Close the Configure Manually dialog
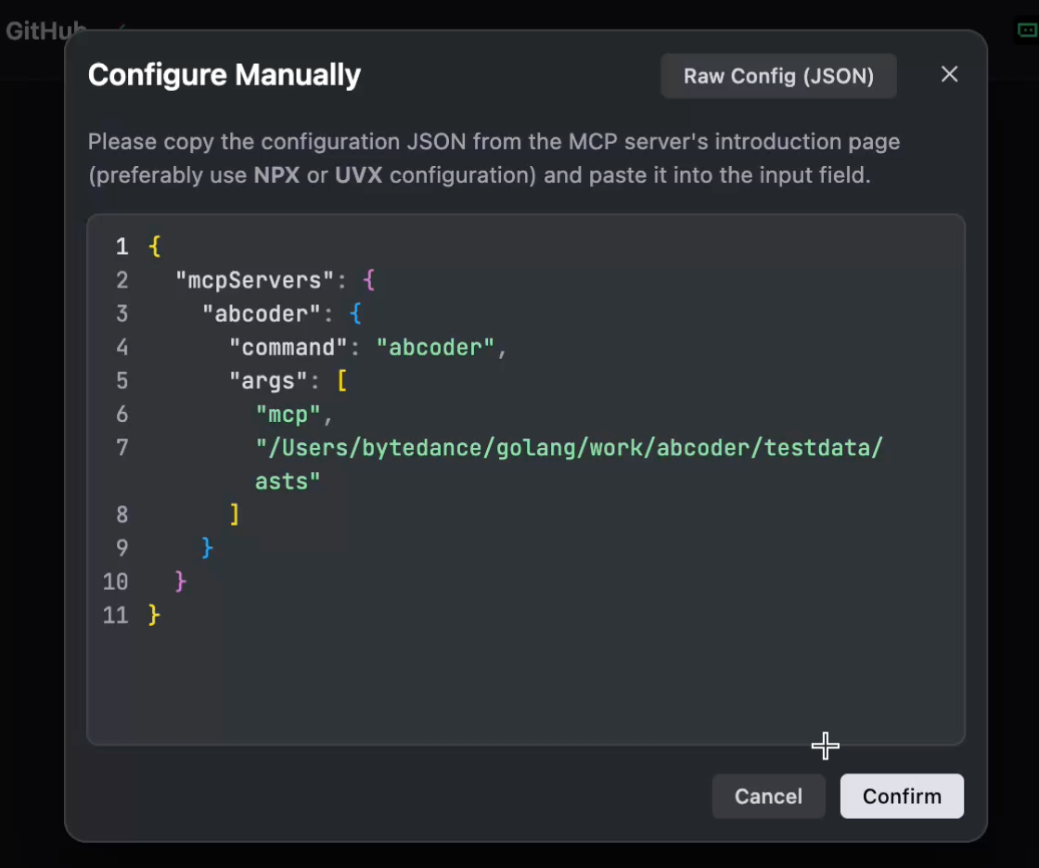Image resolution: width=1039 pixels, height=868 pixels. [x=949, y=74]
